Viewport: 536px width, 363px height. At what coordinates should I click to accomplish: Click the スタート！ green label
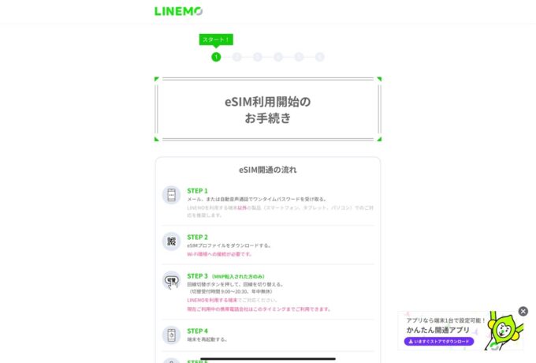pyautogui.click(x=216, y=39)
